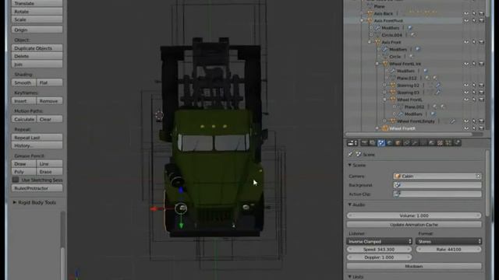
Task: Open the Origin dropdown menu
Action: point(37,30)
